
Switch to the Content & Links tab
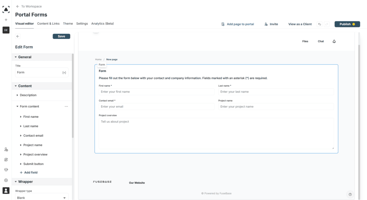tap(48, 24)
